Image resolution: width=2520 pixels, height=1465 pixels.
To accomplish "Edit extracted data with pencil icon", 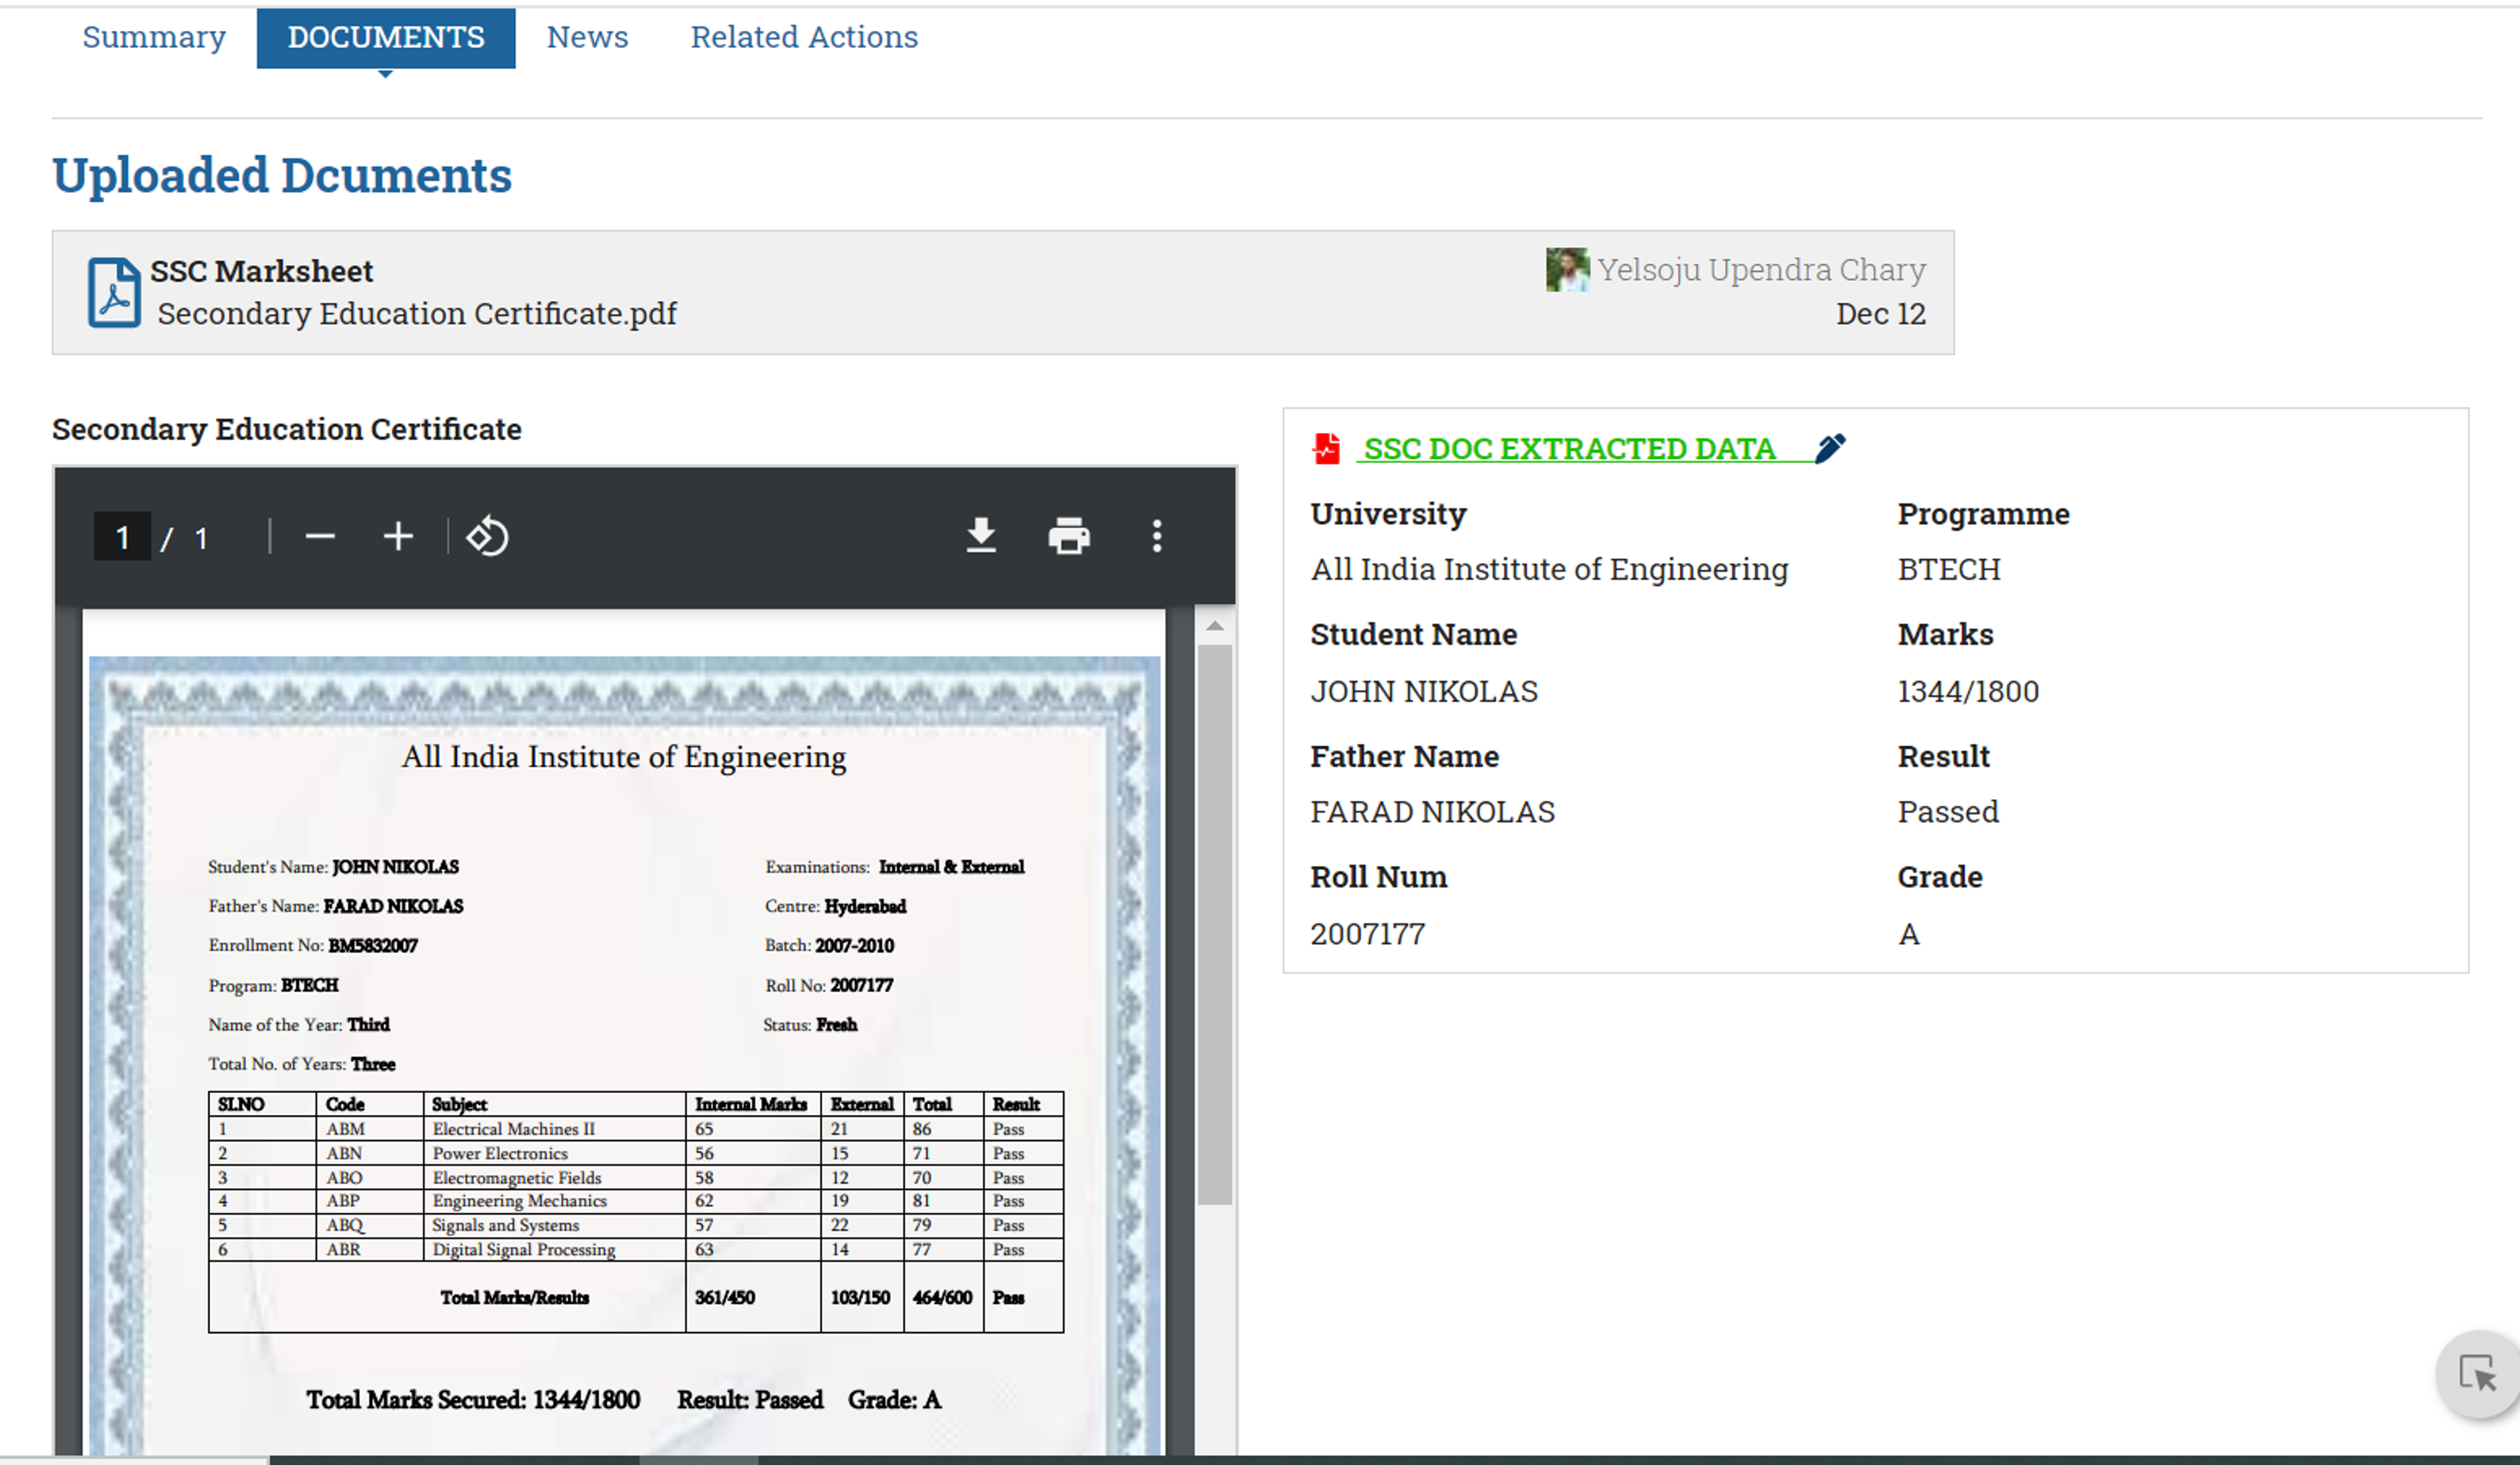I will coord(1830,448).
